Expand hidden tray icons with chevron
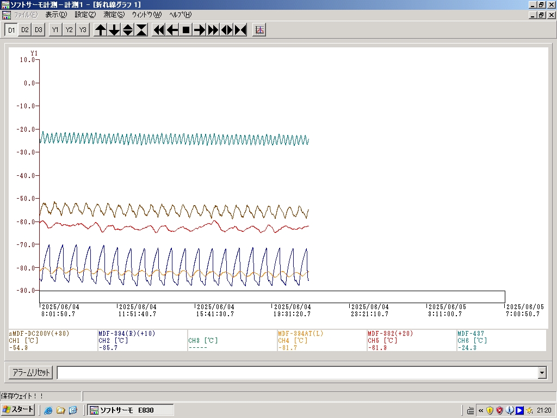The width and height of the screenshot is (557, 418). click(x=481, y=410)
